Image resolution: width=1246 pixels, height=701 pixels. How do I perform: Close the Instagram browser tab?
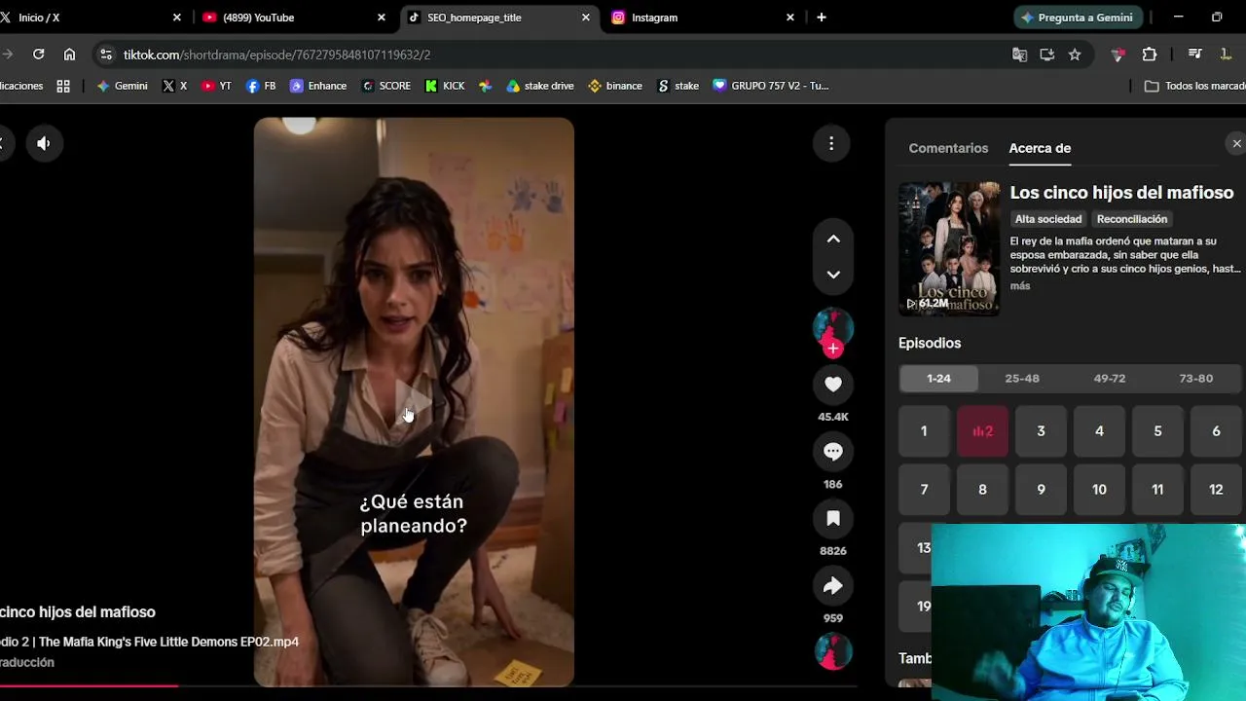point(790,18)
